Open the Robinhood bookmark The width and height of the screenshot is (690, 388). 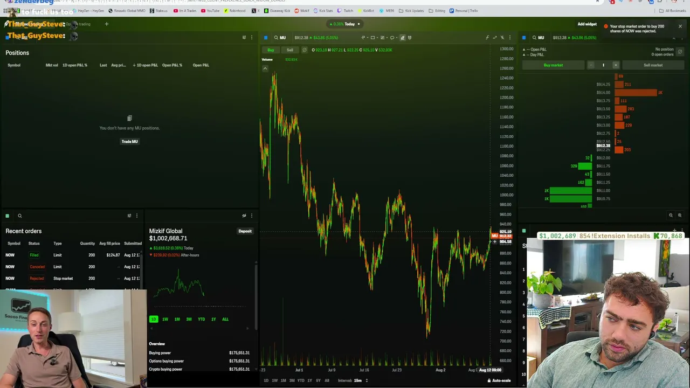[x=234, y=11]
